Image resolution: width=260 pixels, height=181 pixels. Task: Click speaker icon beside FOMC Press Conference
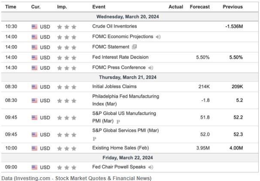click(151, 67)
